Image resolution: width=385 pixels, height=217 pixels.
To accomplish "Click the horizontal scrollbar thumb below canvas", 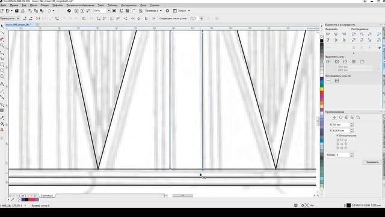I will 183,195.
